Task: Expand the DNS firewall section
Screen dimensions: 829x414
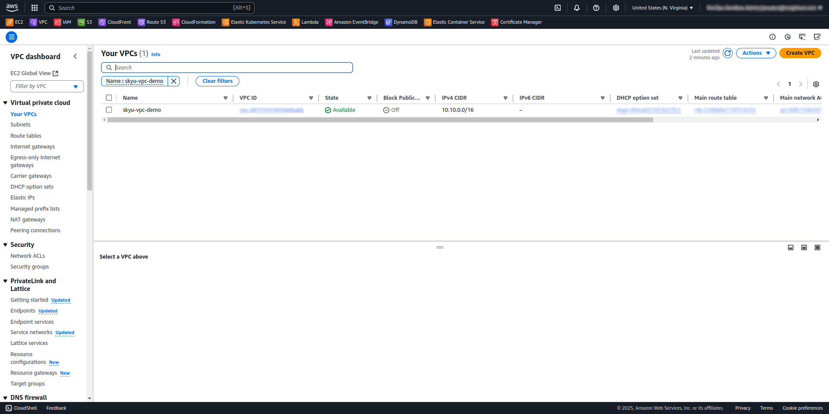Action: coord(5,398)
